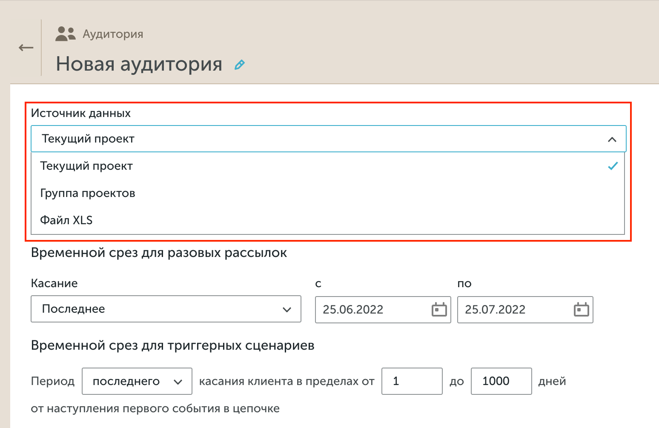This screenshot has height=428, width=659.
Task: Click the pencil icon to rename the audience
Action: pos(240,65)
